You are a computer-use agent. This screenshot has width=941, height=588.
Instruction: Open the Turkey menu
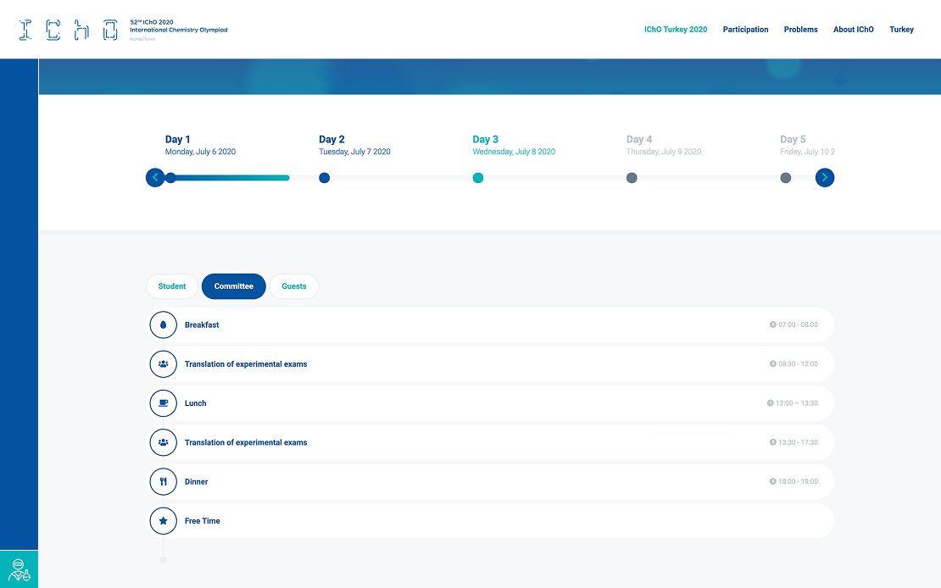[x=901, y=30]
